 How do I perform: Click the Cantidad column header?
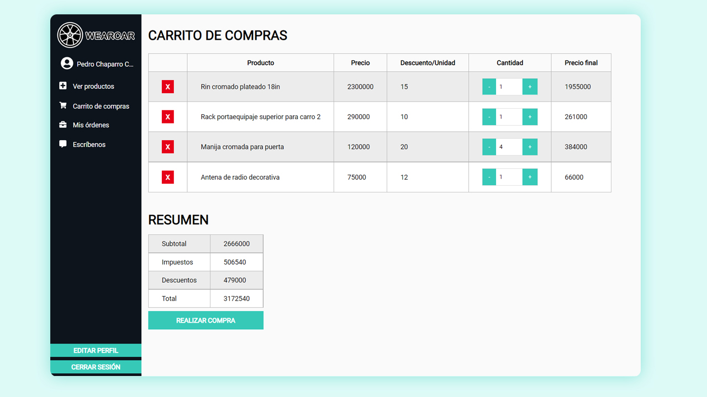510,63
